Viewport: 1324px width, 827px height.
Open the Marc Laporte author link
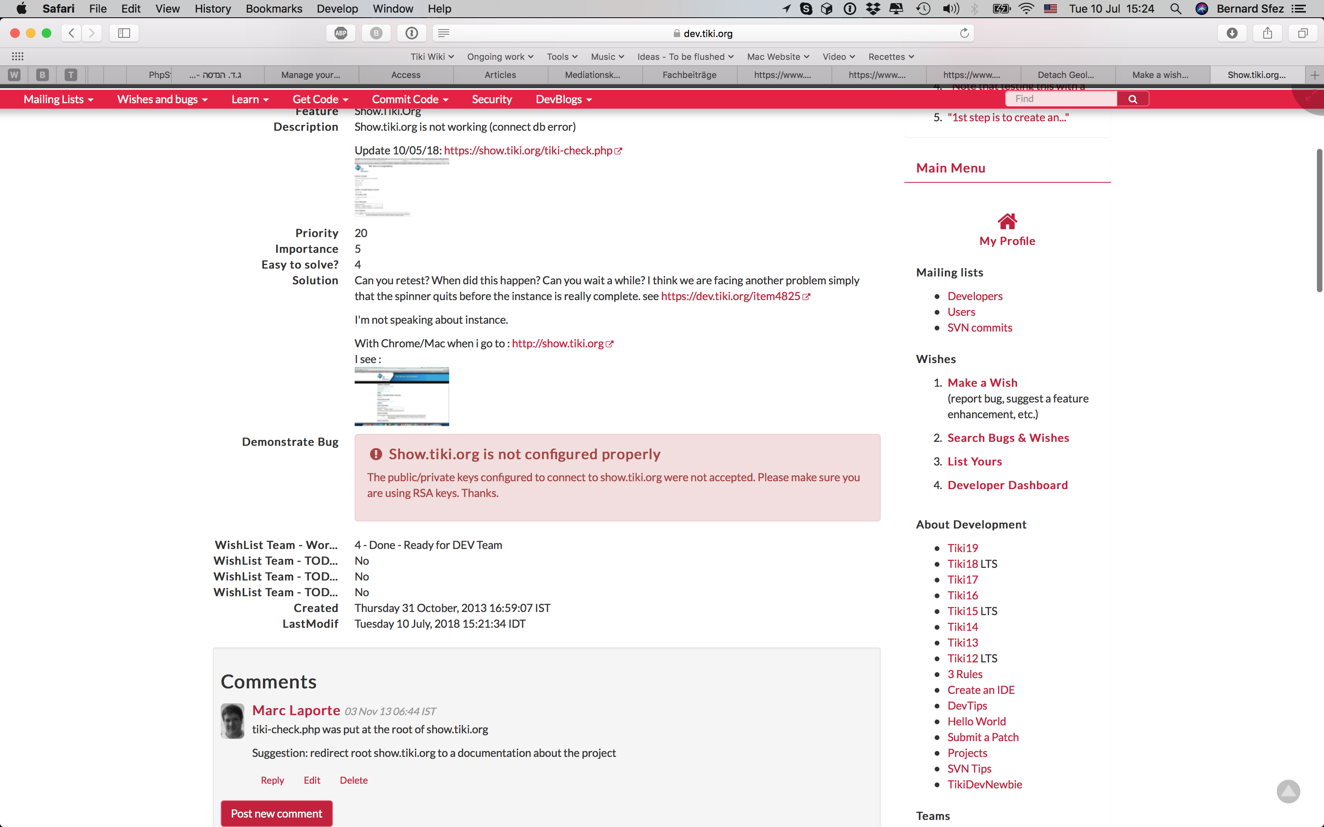(296, 710)
